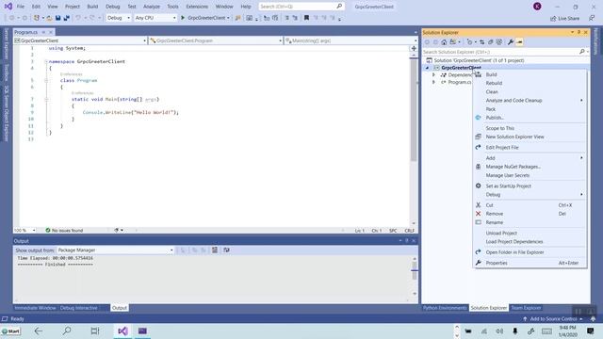Click the Manage NuGet Packages icon
603x339 pixels.
click(x=478, y=167)
